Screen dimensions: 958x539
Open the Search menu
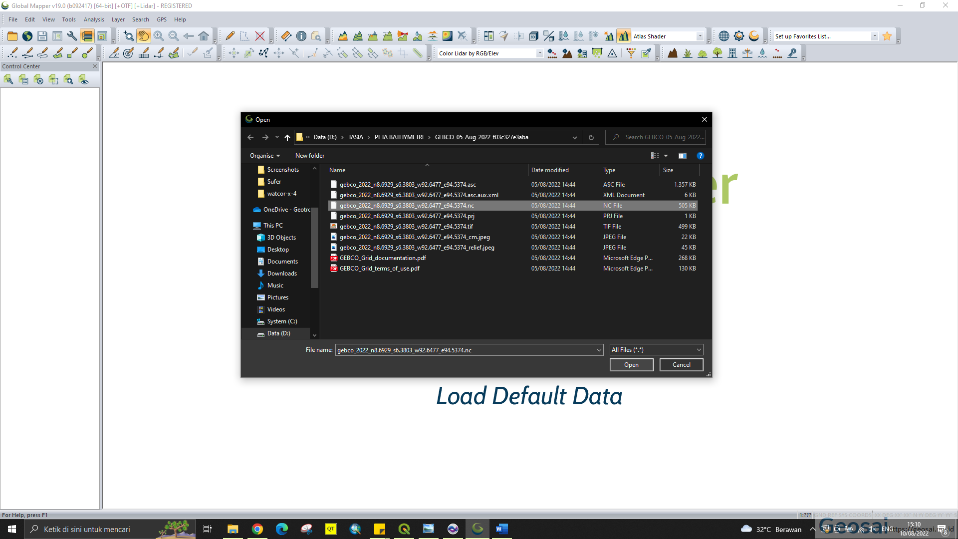pos(140,19)
